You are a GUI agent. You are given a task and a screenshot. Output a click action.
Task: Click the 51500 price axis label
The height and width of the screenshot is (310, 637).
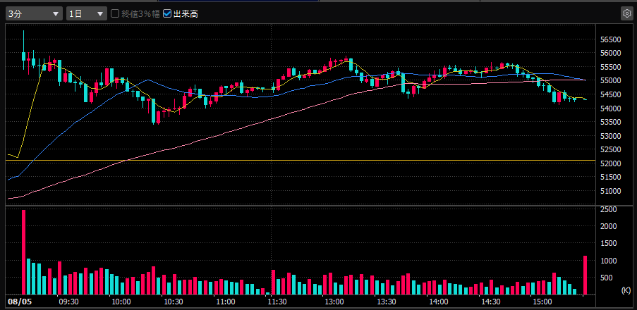(610, 178)
